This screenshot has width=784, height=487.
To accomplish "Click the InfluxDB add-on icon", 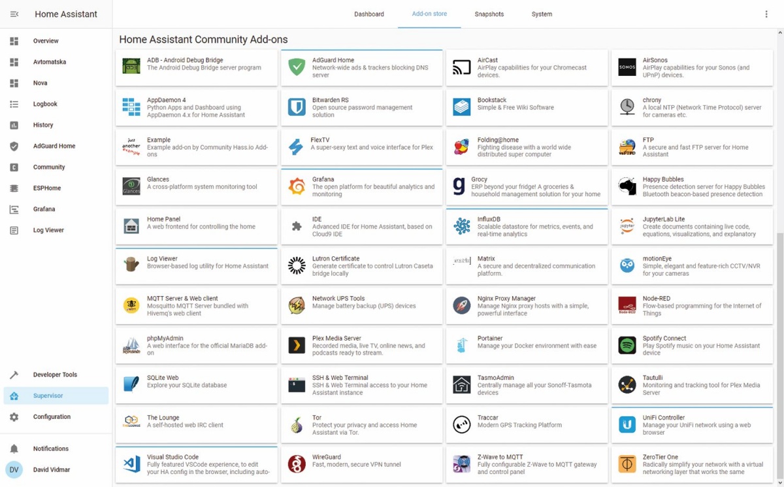I will click(x=462, y=226).
